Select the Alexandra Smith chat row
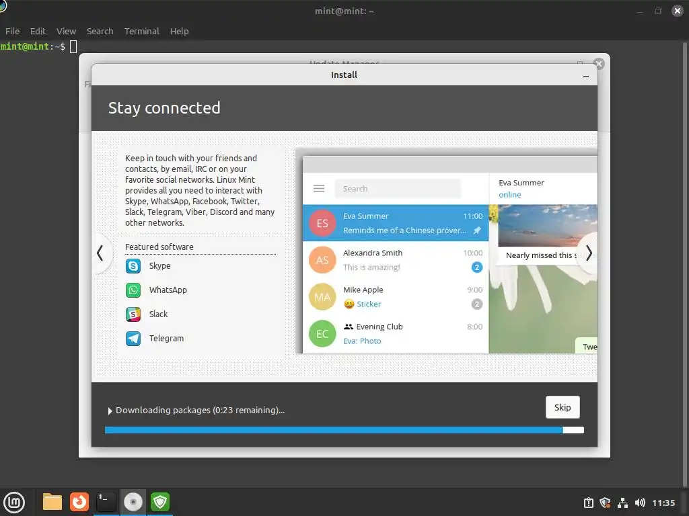Image resolution: width=689 pixels, height=516 pixels. pyautogui.click(x=396, y=260)
